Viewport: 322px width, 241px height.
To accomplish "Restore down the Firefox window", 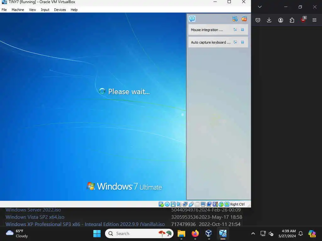I will point(300,7).
